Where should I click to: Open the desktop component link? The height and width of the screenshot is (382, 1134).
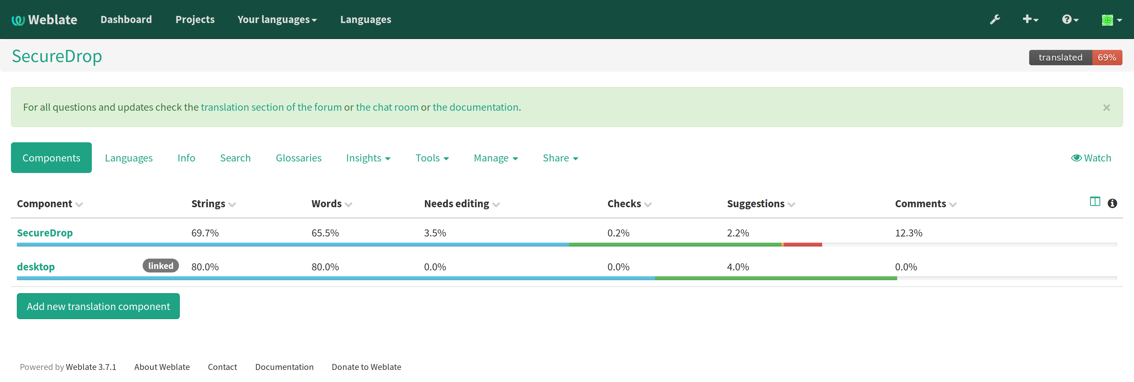[x=36, y=267]
